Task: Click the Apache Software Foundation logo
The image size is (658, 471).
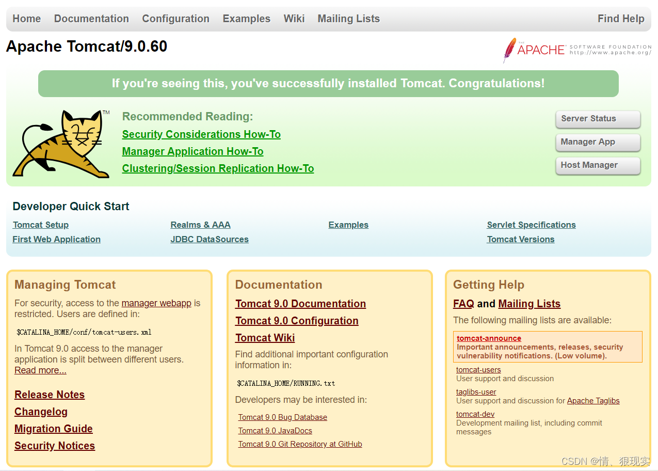Action: pyautogui.click(x=577, y=50)
